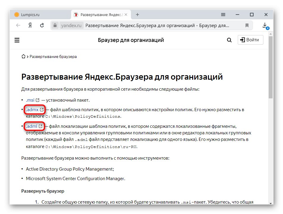Click inside the address bar
Viewport: 283px width, 214px height.
pyautogui.click(x=149, y=25)
